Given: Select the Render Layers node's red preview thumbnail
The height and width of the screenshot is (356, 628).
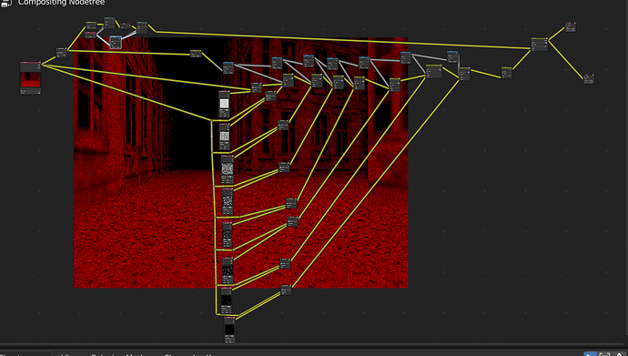Looking at the screenshot, I should [x=30, y=80].
